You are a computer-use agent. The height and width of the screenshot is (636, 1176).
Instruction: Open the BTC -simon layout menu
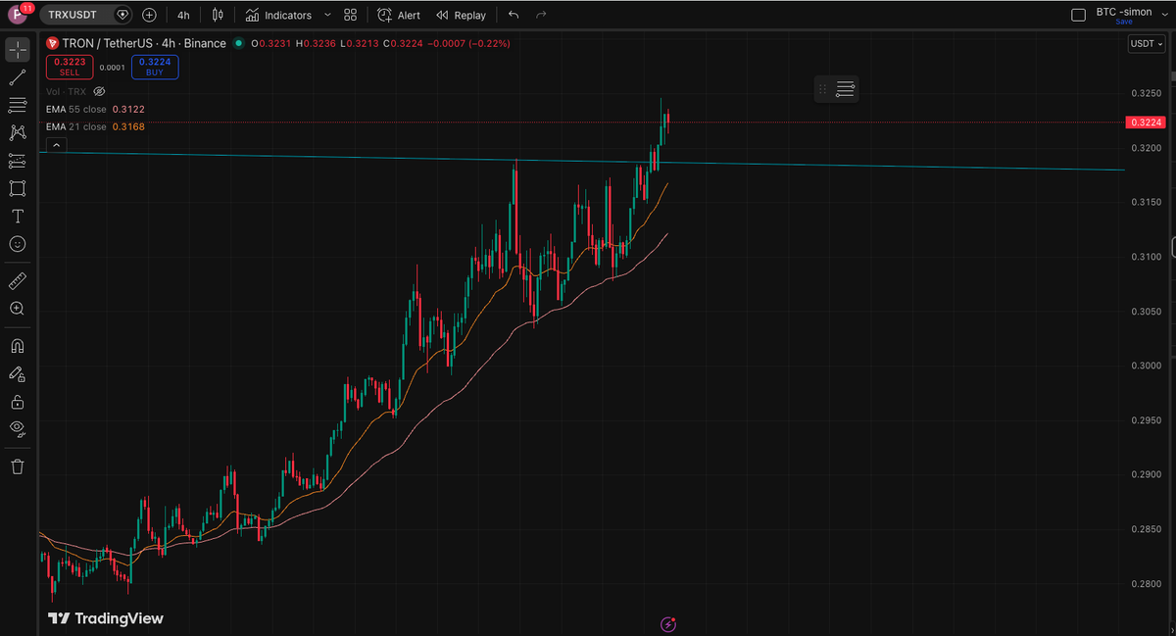[x=1124, y=12]
